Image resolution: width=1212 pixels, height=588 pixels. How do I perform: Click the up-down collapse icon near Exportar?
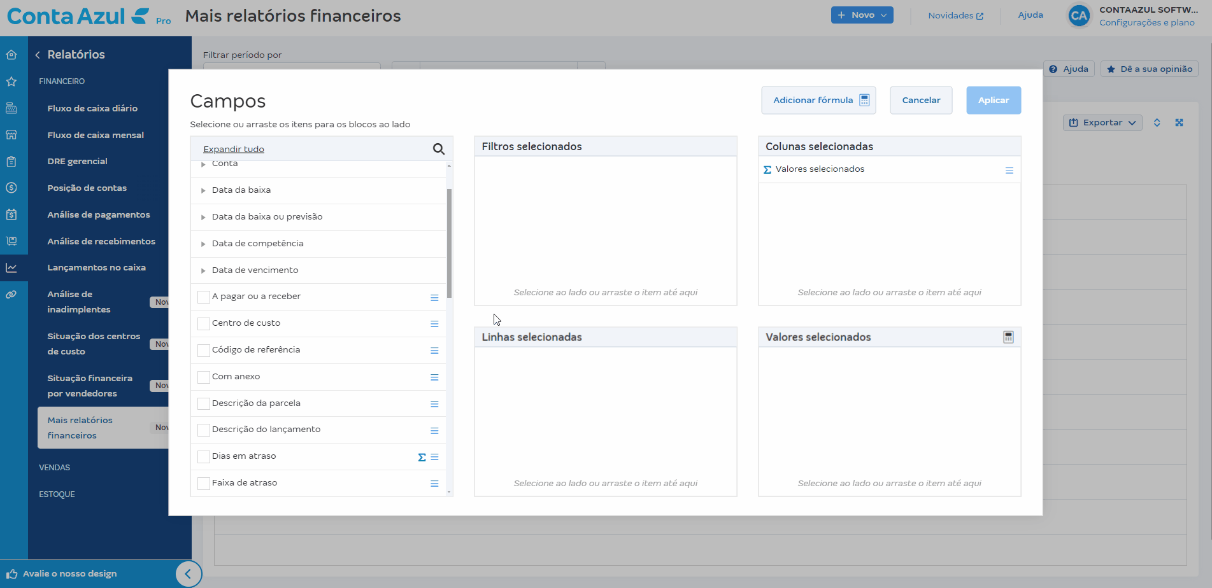coord(1157,123)
